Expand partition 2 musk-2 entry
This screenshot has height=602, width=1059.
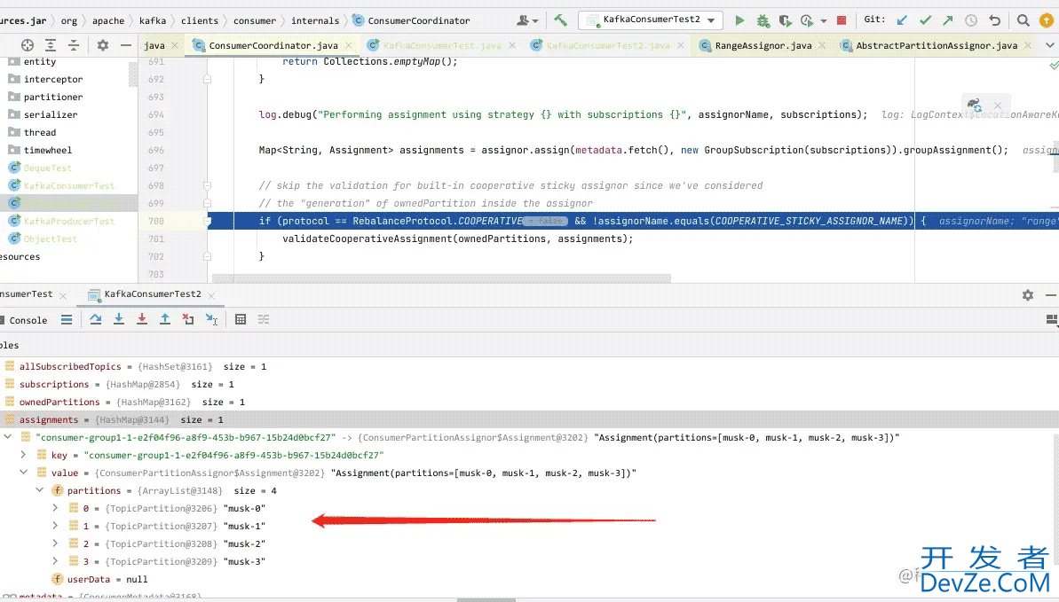click(55, 543)
